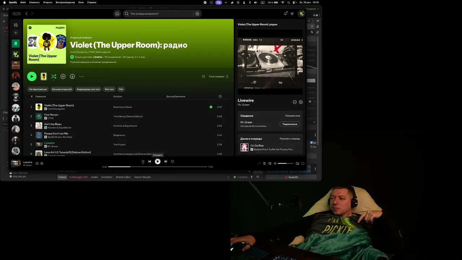Play the Violet (The Upper Room) radio playlist
This screenshot has width=462, height=260.
[x=32, y=76]
